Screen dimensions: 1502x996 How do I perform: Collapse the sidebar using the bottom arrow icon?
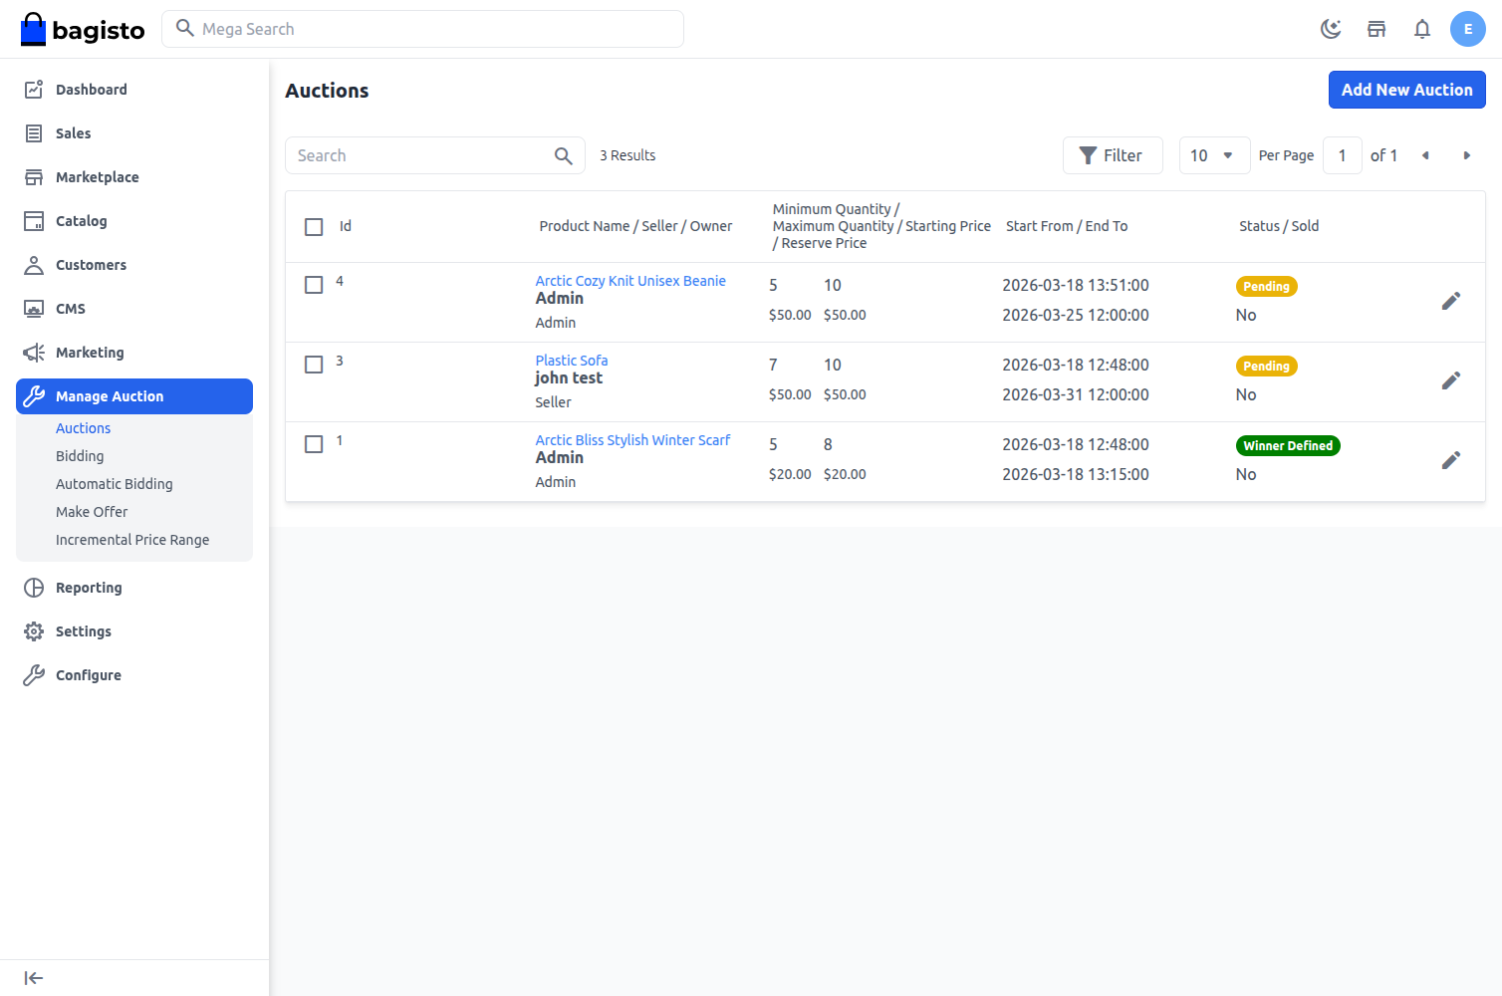pyautogui.click(x=33, y=977)
